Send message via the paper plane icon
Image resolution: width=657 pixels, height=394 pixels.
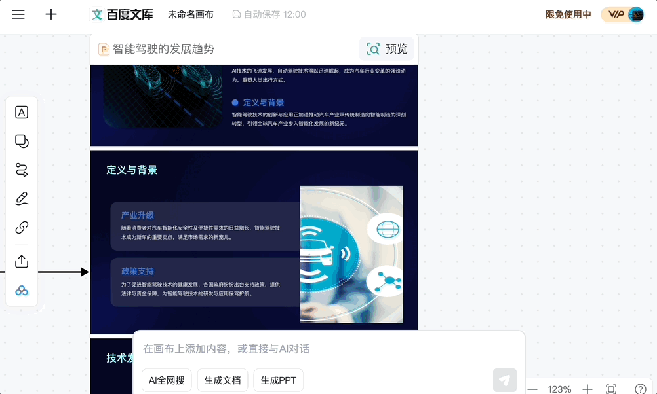504,380
